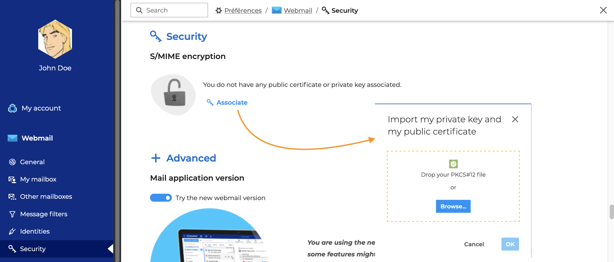Image resolution: width=614 pixels, height=262 pixels.
Task: Click the My account hexagon icon
Action: (12, 108)
